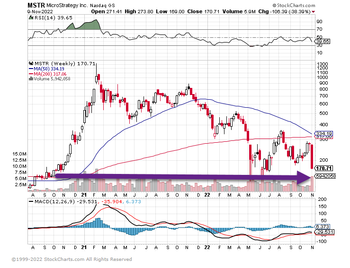This screenshot has width=350, height=268.
Task: Click the RSI mountain icon beside RSI(14)
Action: (31, 17)
